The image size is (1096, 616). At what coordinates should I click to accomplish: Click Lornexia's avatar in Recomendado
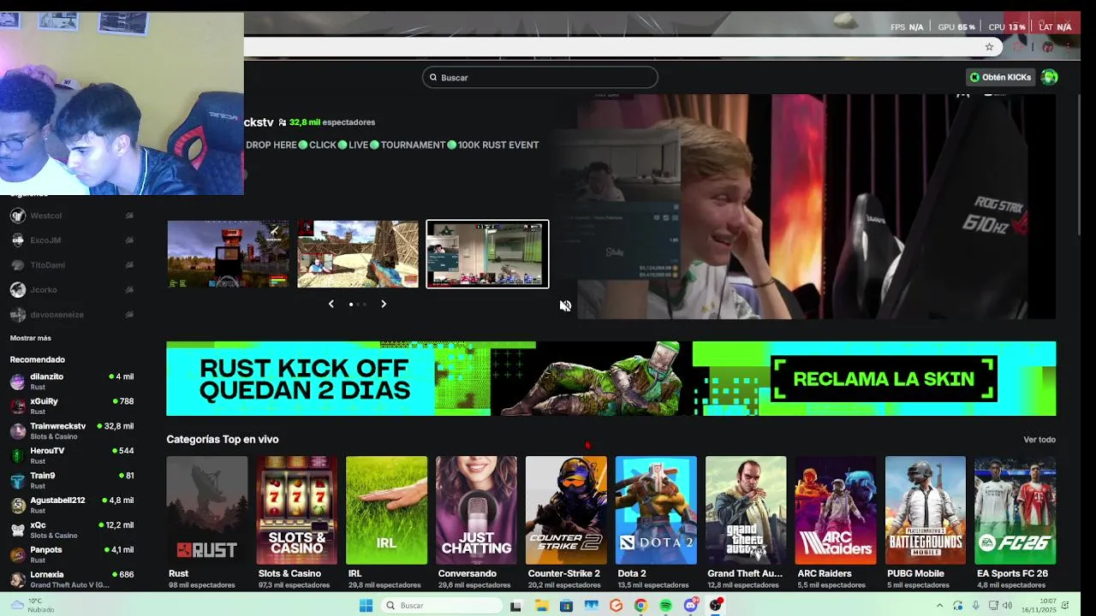point(17,579)
